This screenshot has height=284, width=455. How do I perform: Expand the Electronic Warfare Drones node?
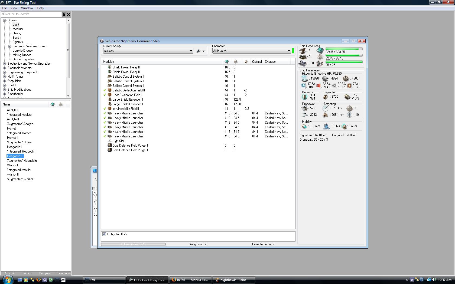(10, 46)
